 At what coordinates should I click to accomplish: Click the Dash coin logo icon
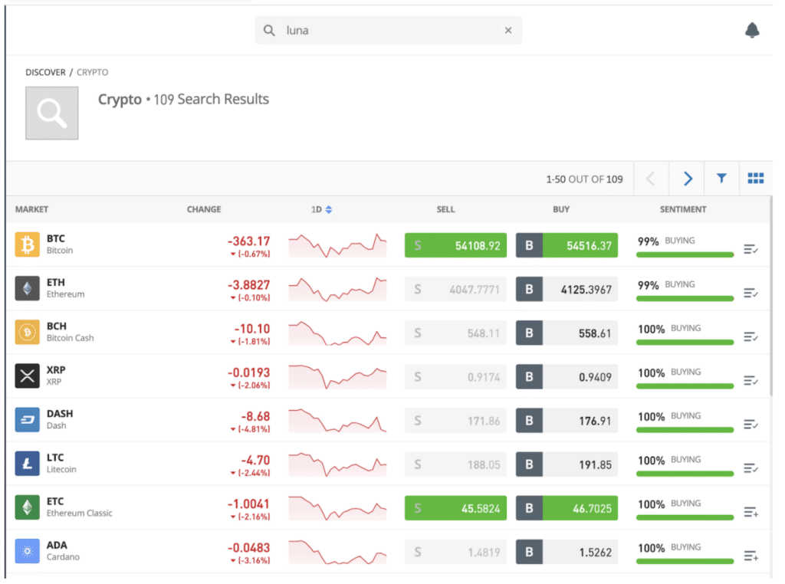[x=27, y=420]
